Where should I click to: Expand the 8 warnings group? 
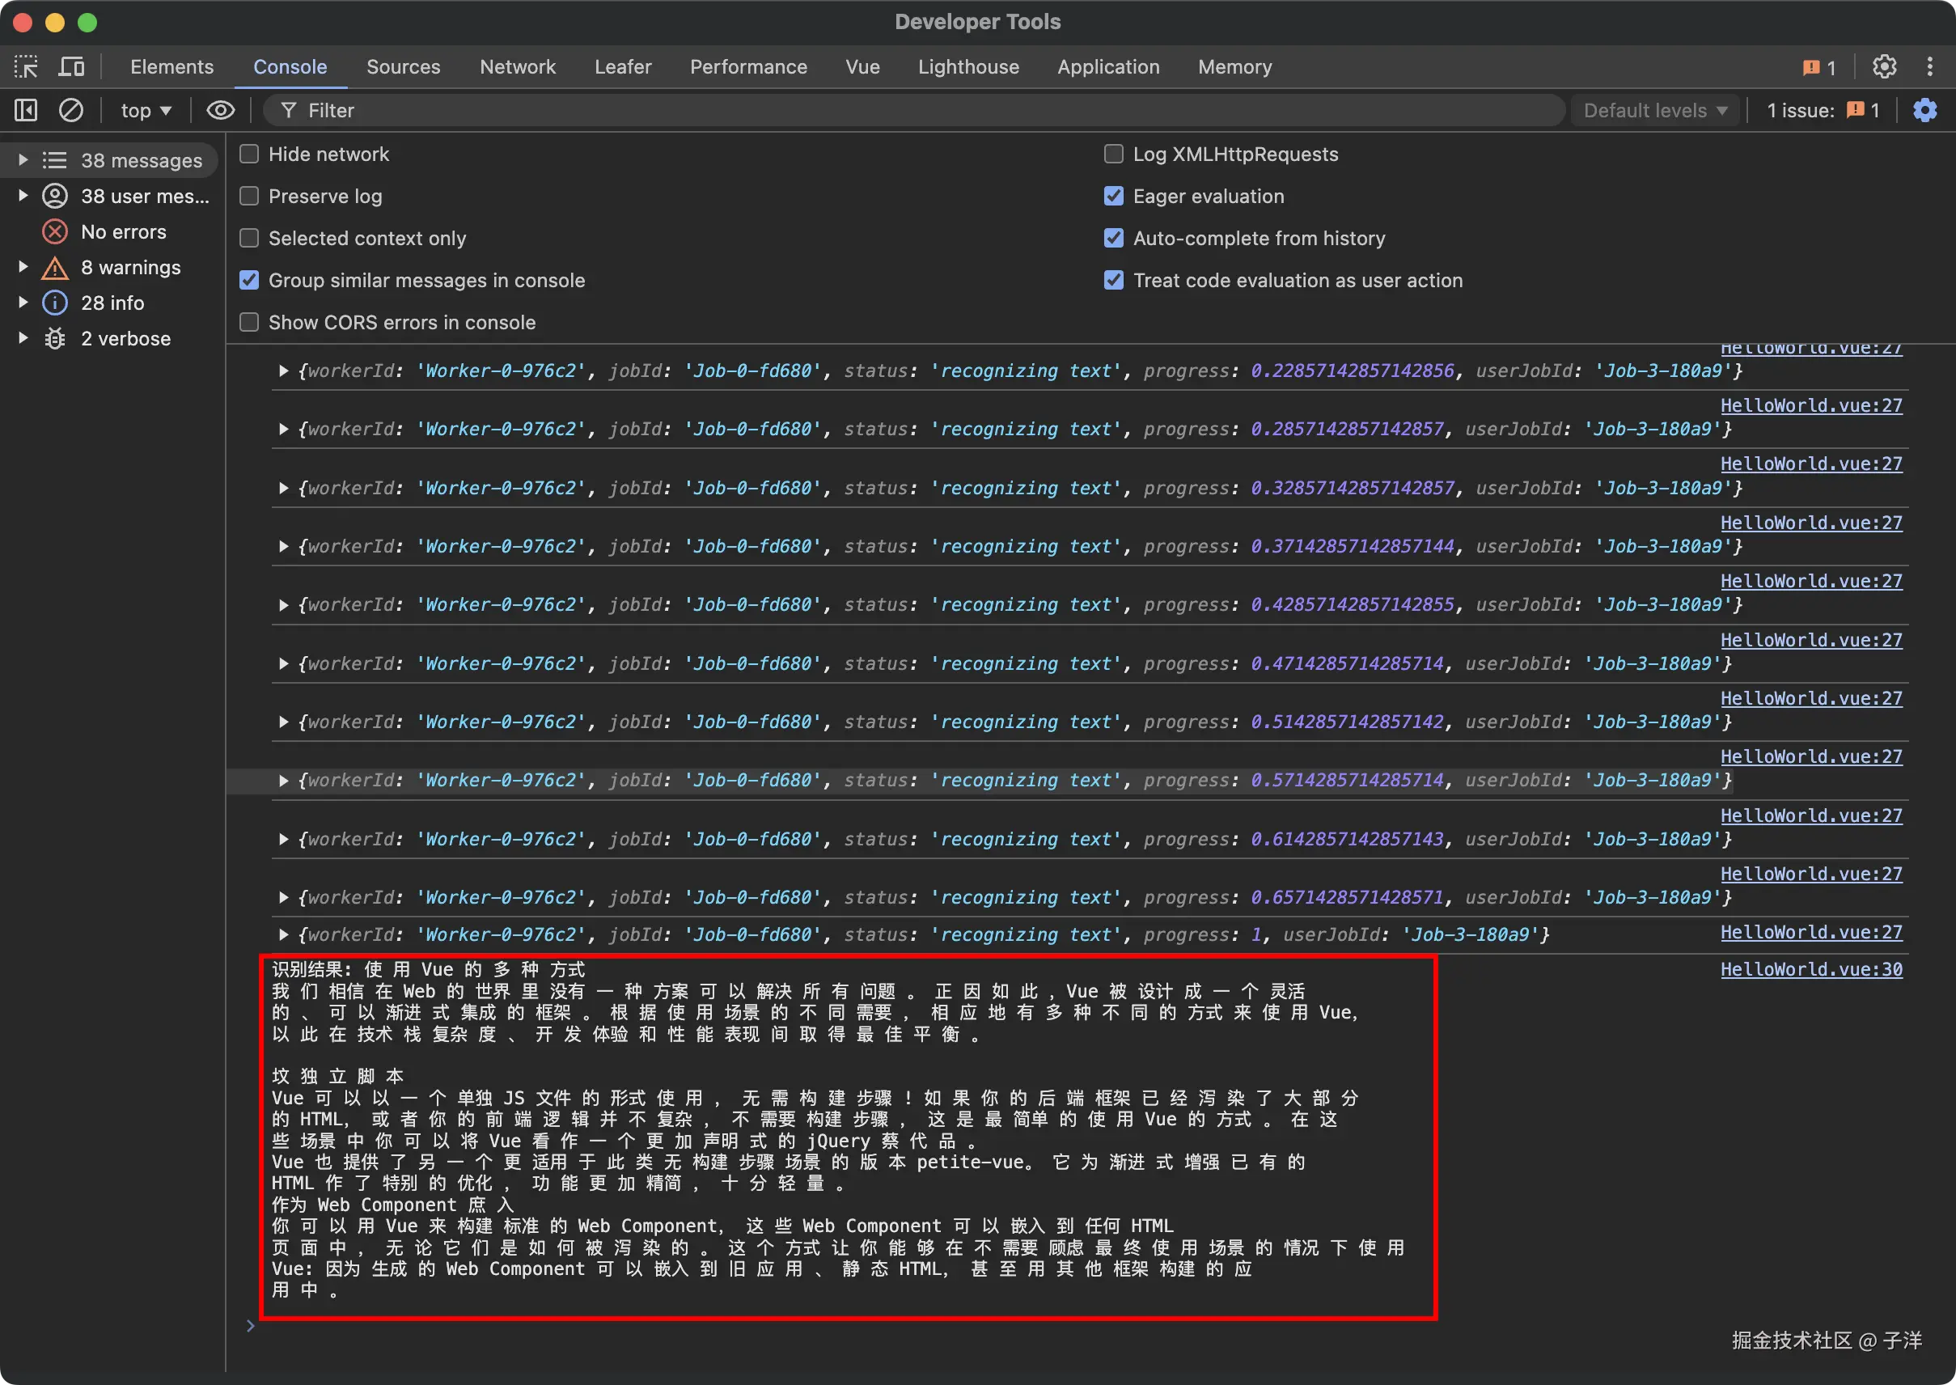[x=23, y=267]
